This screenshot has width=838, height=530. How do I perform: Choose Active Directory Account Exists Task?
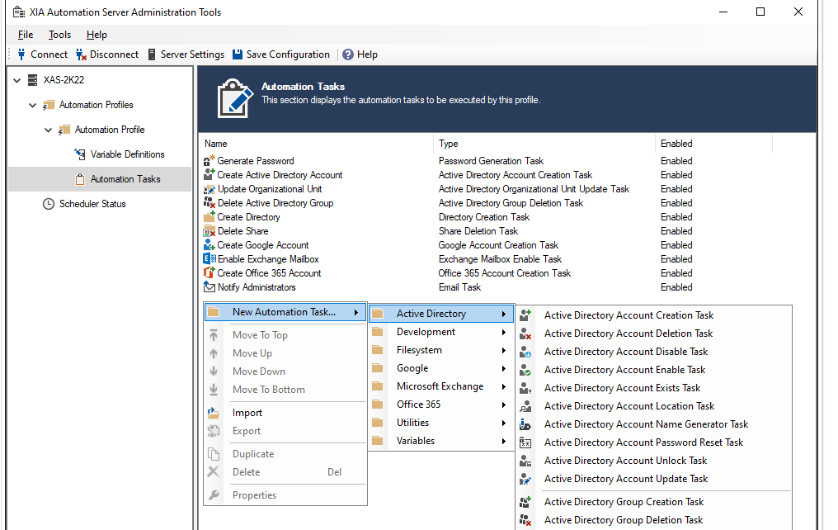(x=622, y=388)
